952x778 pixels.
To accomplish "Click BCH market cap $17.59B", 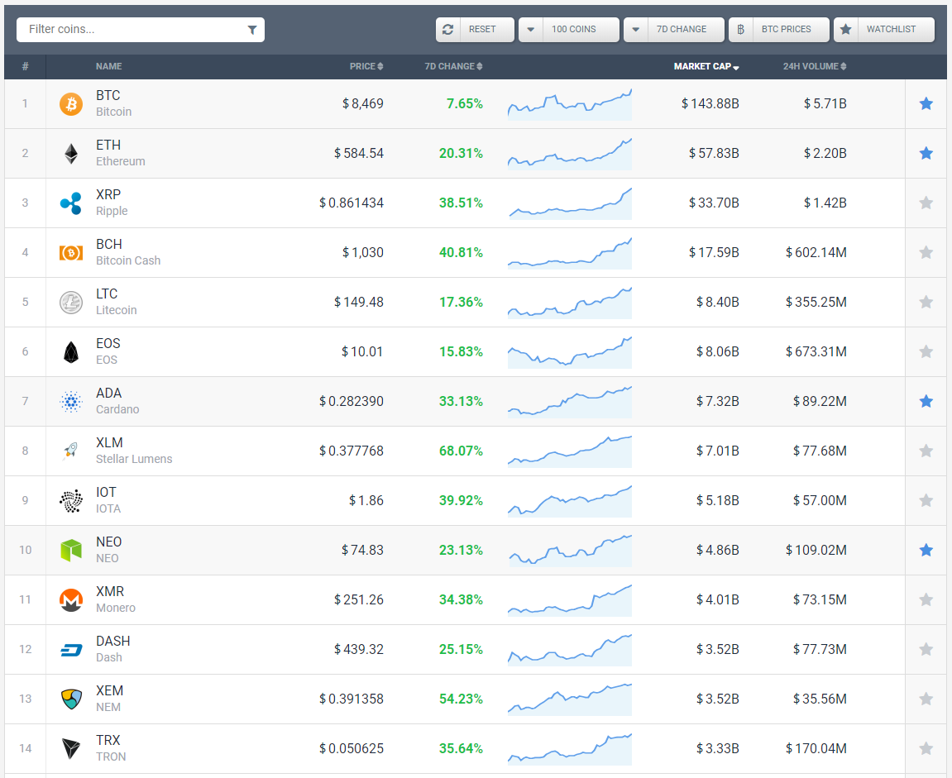I will [x=714, y=252].
